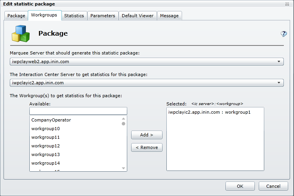The height and width of the screenshot is (196, 294).
Task: Select workgroup12 in Available list
Action: point(45,146)
